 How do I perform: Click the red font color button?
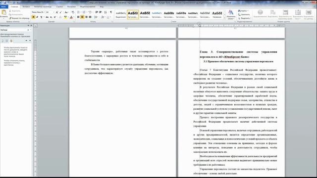coord(71,17)
